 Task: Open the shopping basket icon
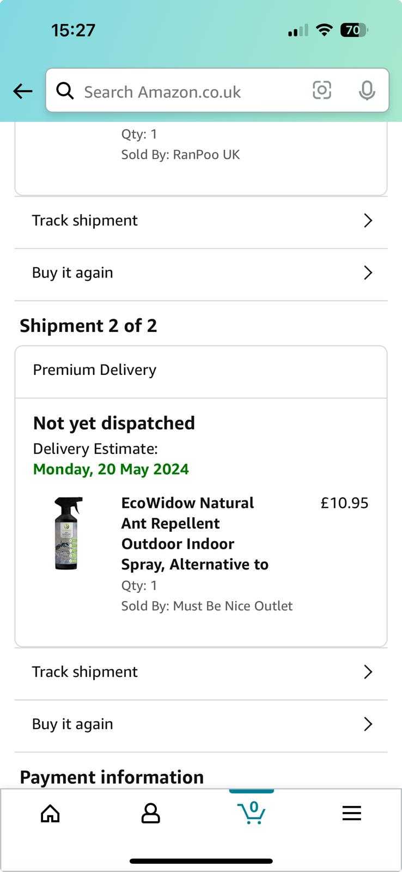click(252, 813)
